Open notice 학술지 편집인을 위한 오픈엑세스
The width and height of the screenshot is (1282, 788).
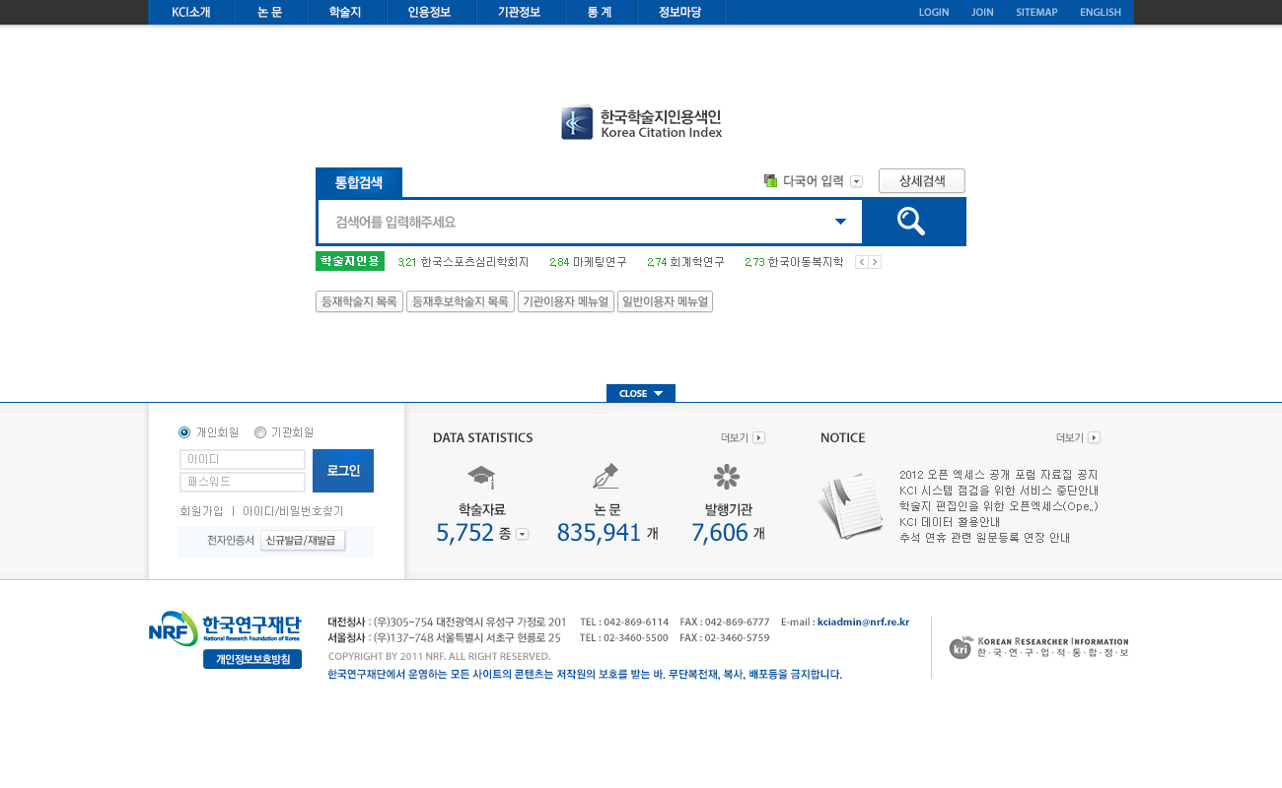coord(999,506)
